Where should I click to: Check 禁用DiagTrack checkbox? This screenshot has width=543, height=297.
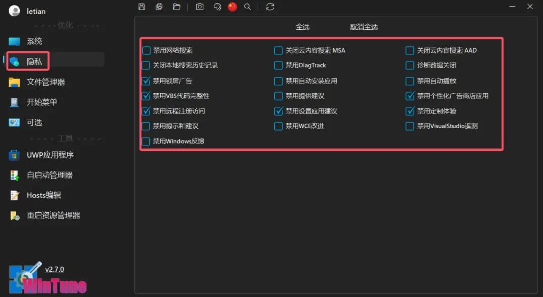(278, 65)
